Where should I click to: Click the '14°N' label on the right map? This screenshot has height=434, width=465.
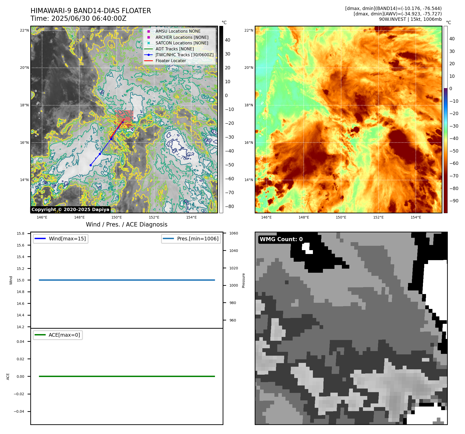pyautogui.click(x=249, y=180)
